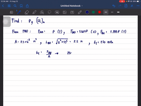Tap the clock time 12:34 AM
This screenshot has height=106, width=141.
(4, 1)
